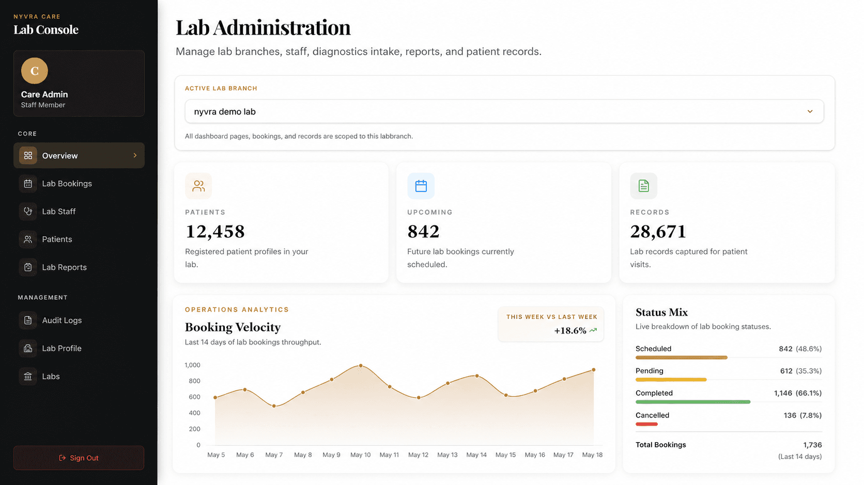Viewport: 864px width, 485px height.
Task: Click the Scheduled progress bar
Action: click(681, 358)
